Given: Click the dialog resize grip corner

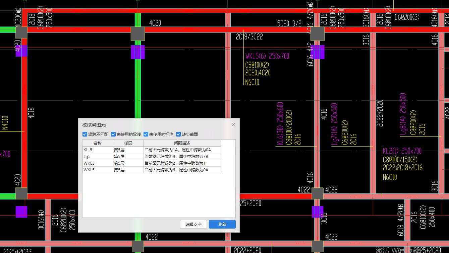Looking at the screenshot, I should click(x=237, y=230).
